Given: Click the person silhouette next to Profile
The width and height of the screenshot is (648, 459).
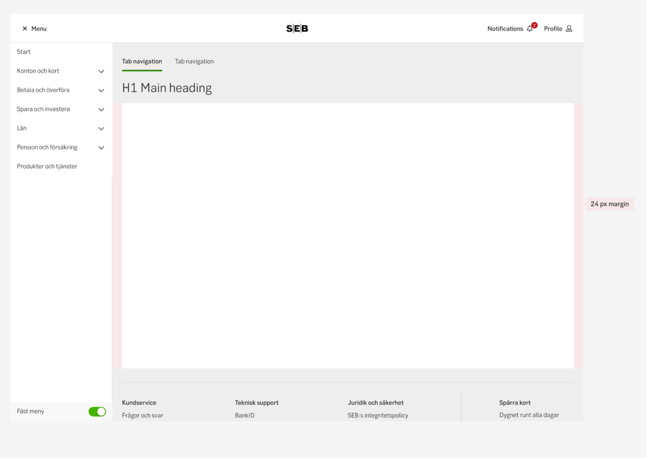Looking at the screenshot, I should click(x=569, y=28).
